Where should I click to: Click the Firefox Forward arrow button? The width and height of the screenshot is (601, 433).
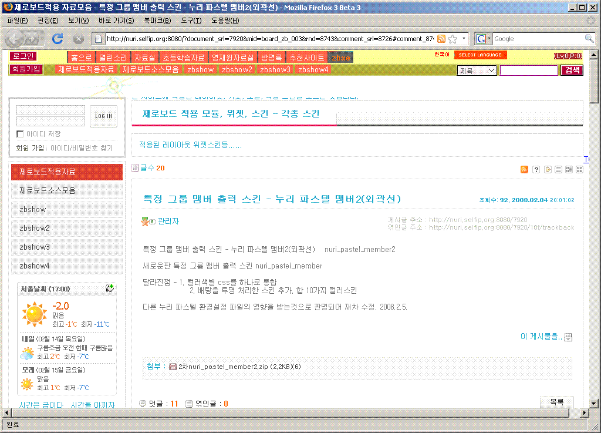point(32,38)
